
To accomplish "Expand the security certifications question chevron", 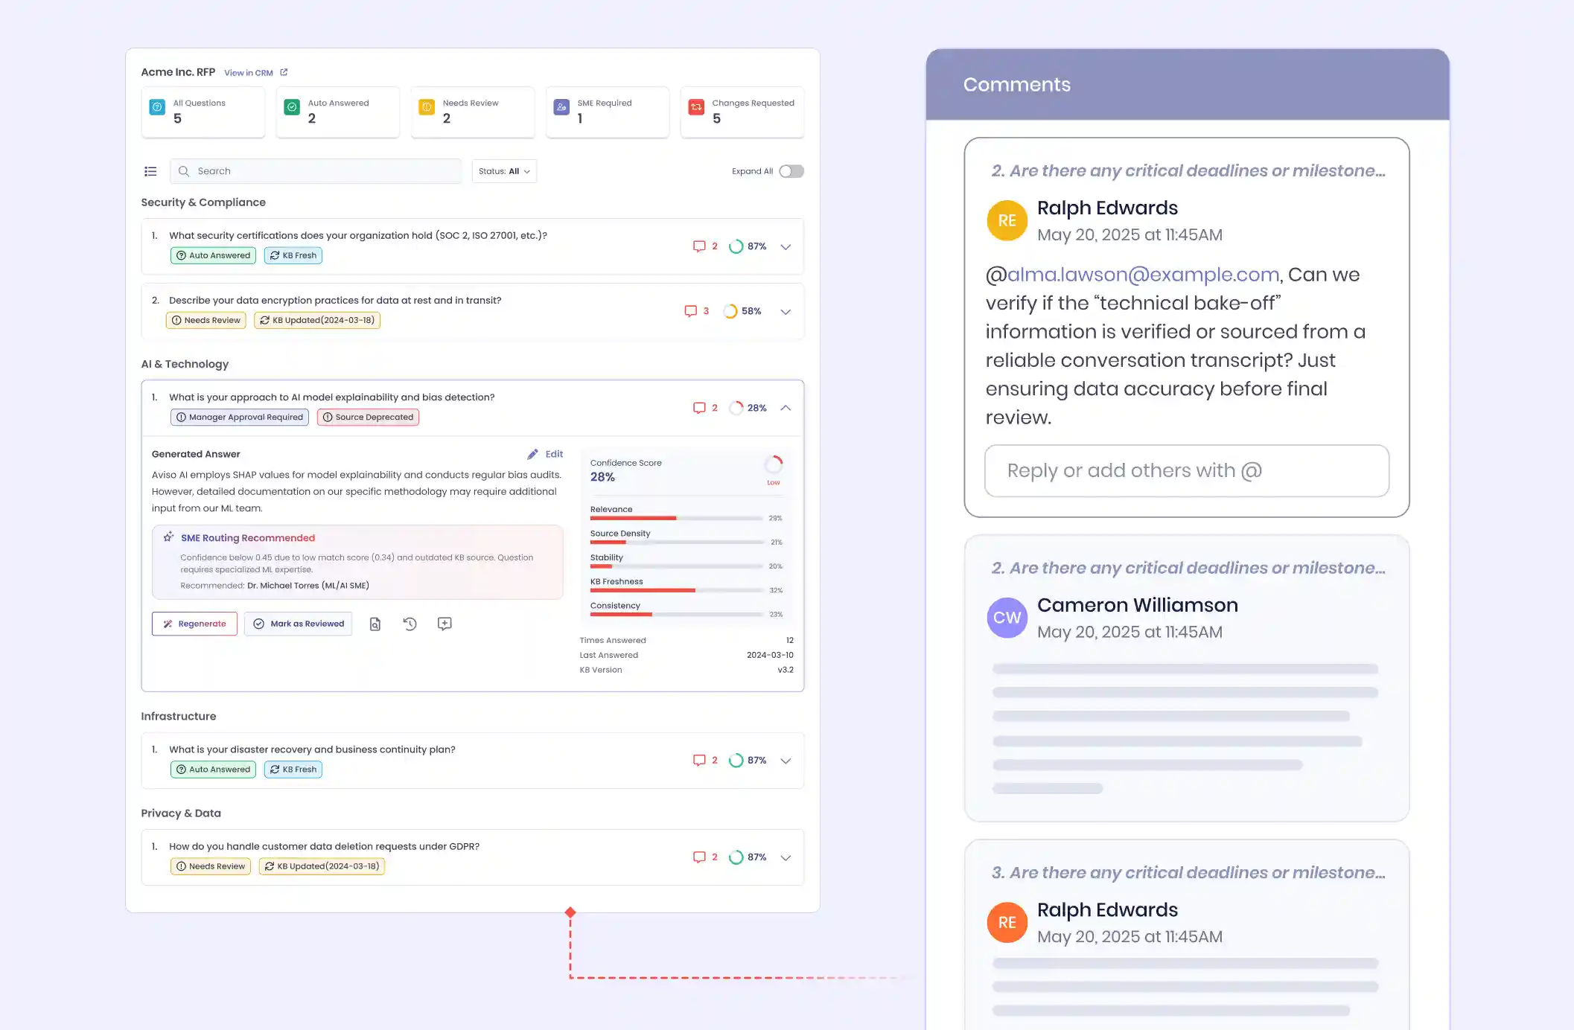I will [x=786, y=246].
